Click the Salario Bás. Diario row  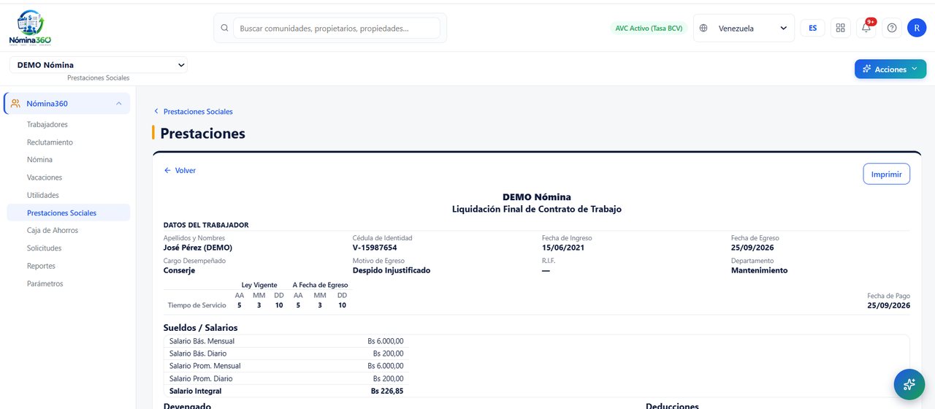[285, 353]
